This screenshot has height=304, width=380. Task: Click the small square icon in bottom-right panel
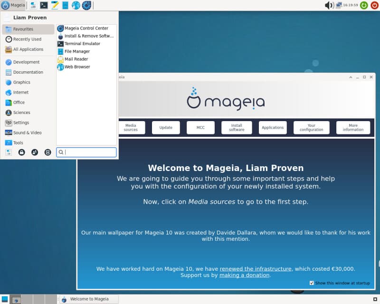(375, 299)
